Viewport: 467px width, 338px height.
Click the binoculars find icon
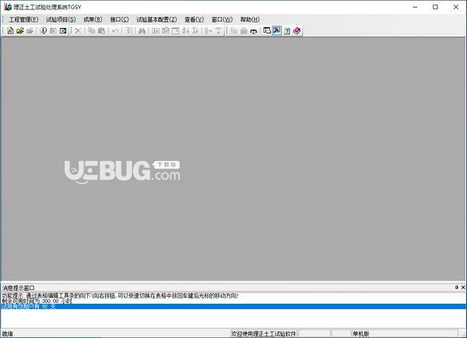[x=142, y=30]
